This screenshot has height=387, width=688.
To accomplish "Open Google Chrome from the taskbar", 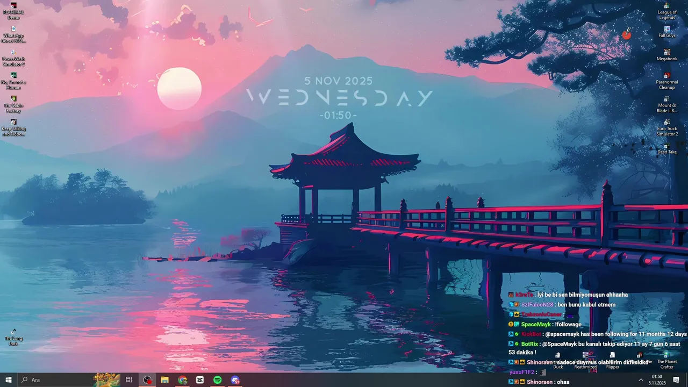I will [183, 380].
